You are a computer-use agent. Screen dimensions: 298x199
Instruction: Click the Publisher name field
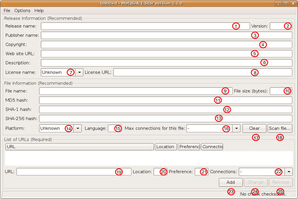tap(167, 35)
